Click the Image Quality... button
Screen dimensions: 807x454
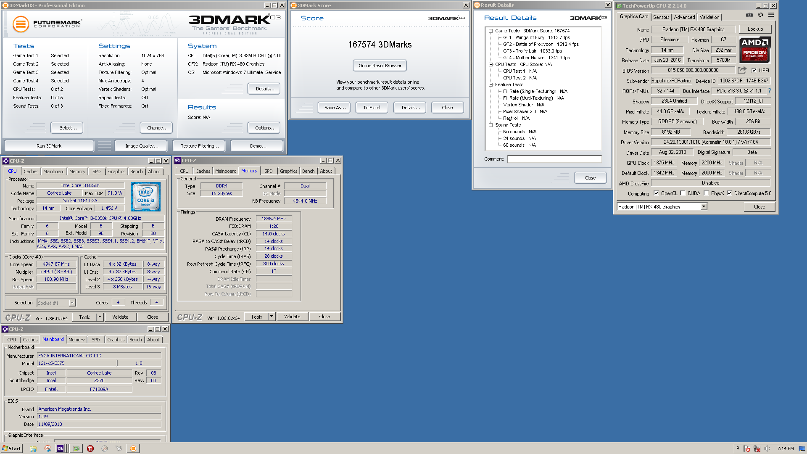(x=142, y=146)
